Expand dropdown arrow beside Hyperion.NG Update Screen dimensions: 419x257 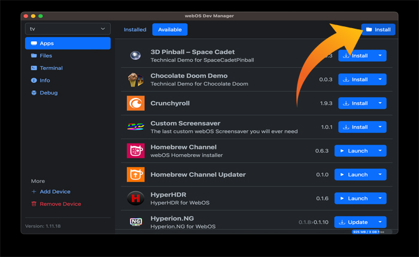(x=380, y=222)
